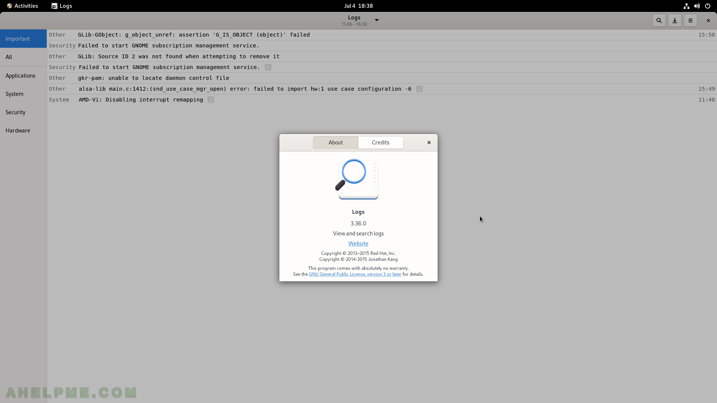Select the About tab in dialog
The height and width of the screenshot is (403, 717).
pos(335,143)
